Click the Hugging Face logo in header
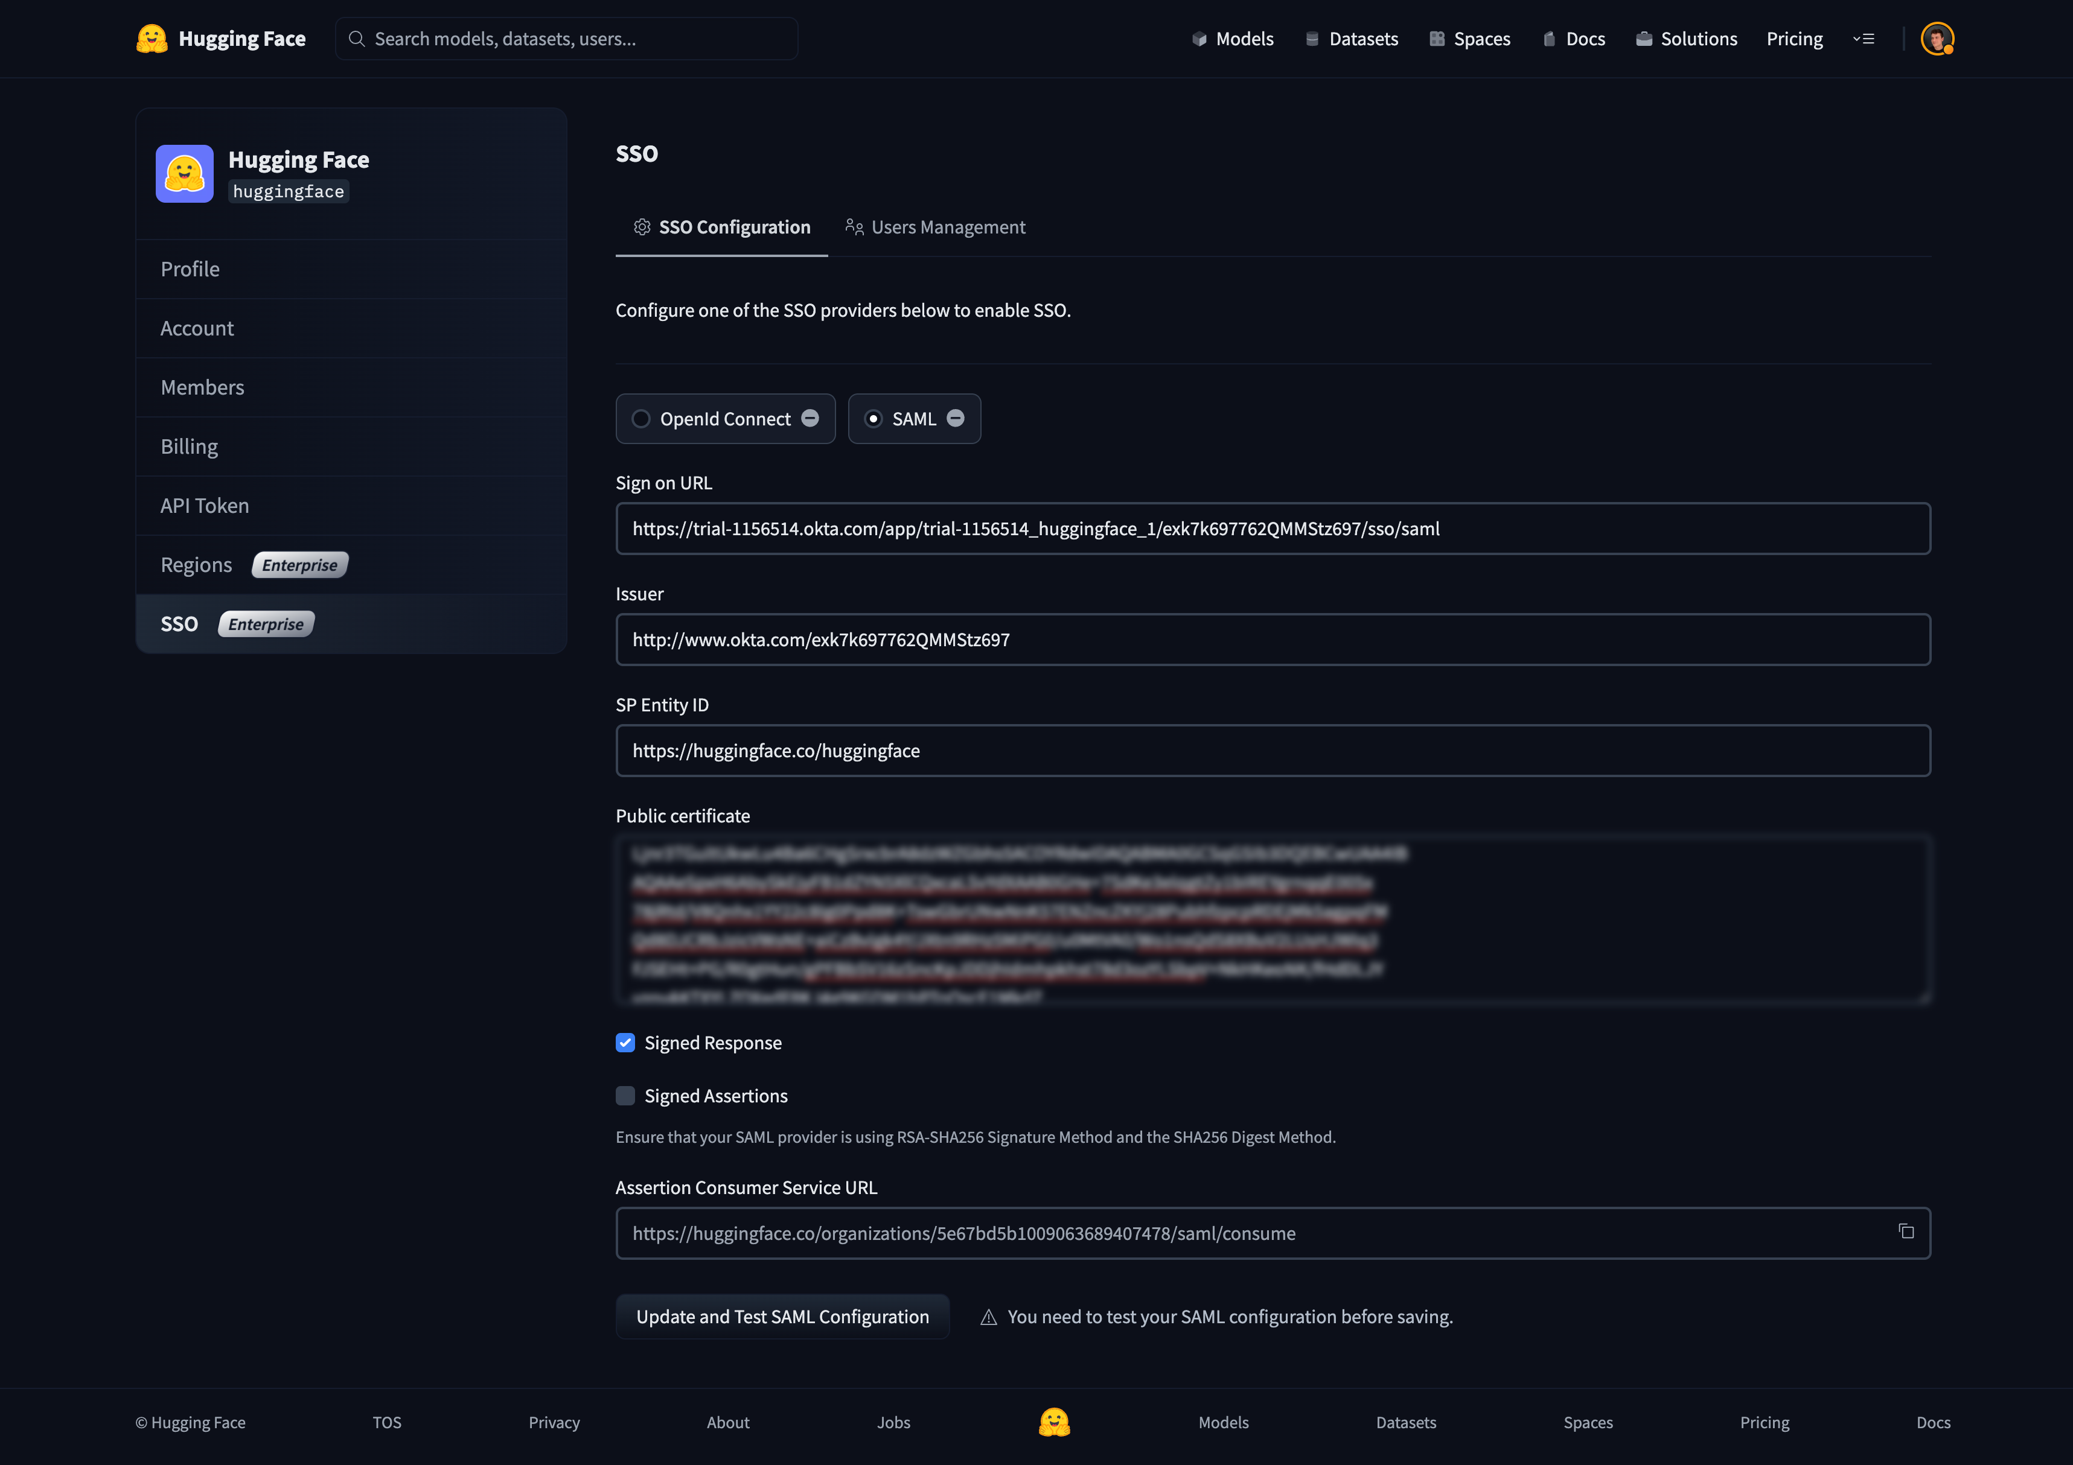This screenshot has width=2073, height=1465. click(152, 39)
